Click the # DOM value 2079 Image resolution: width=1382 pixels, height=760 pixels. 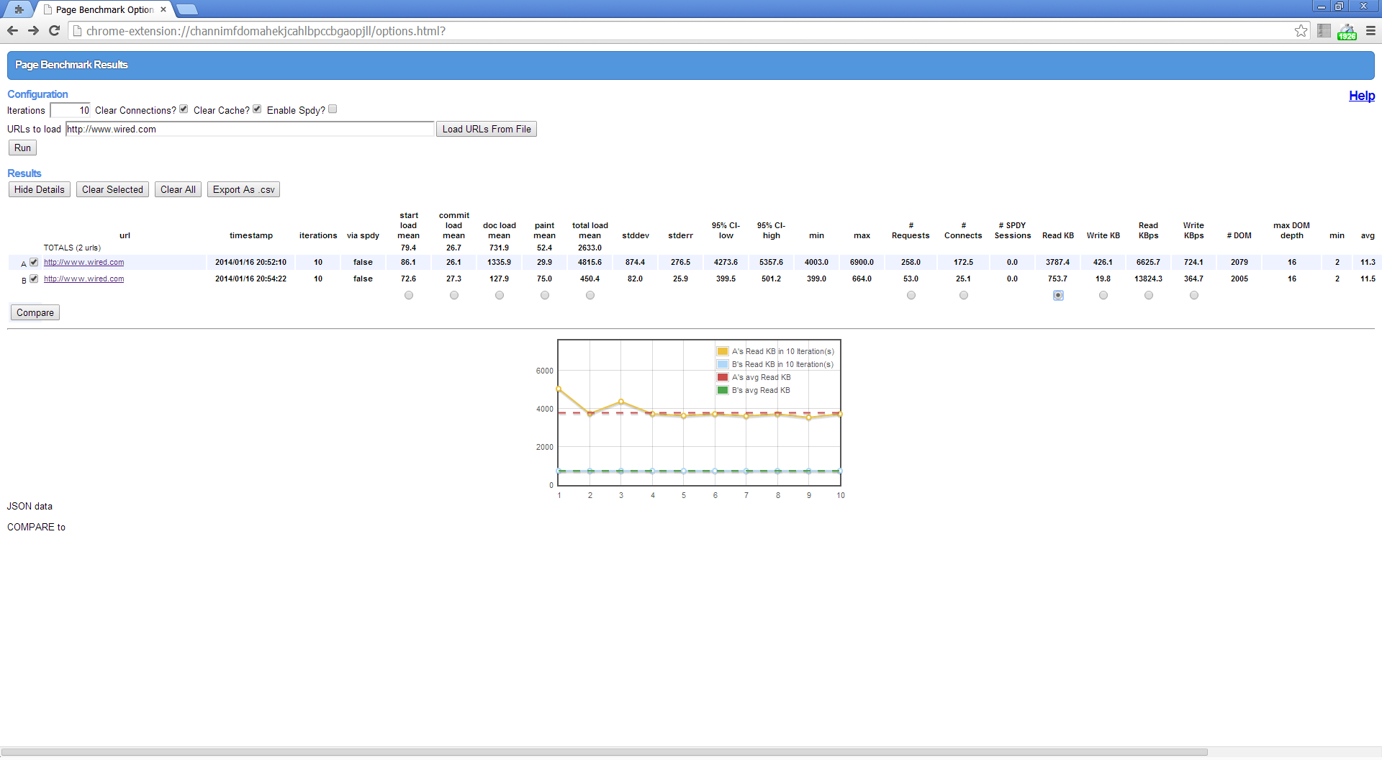click(1239, 262)
